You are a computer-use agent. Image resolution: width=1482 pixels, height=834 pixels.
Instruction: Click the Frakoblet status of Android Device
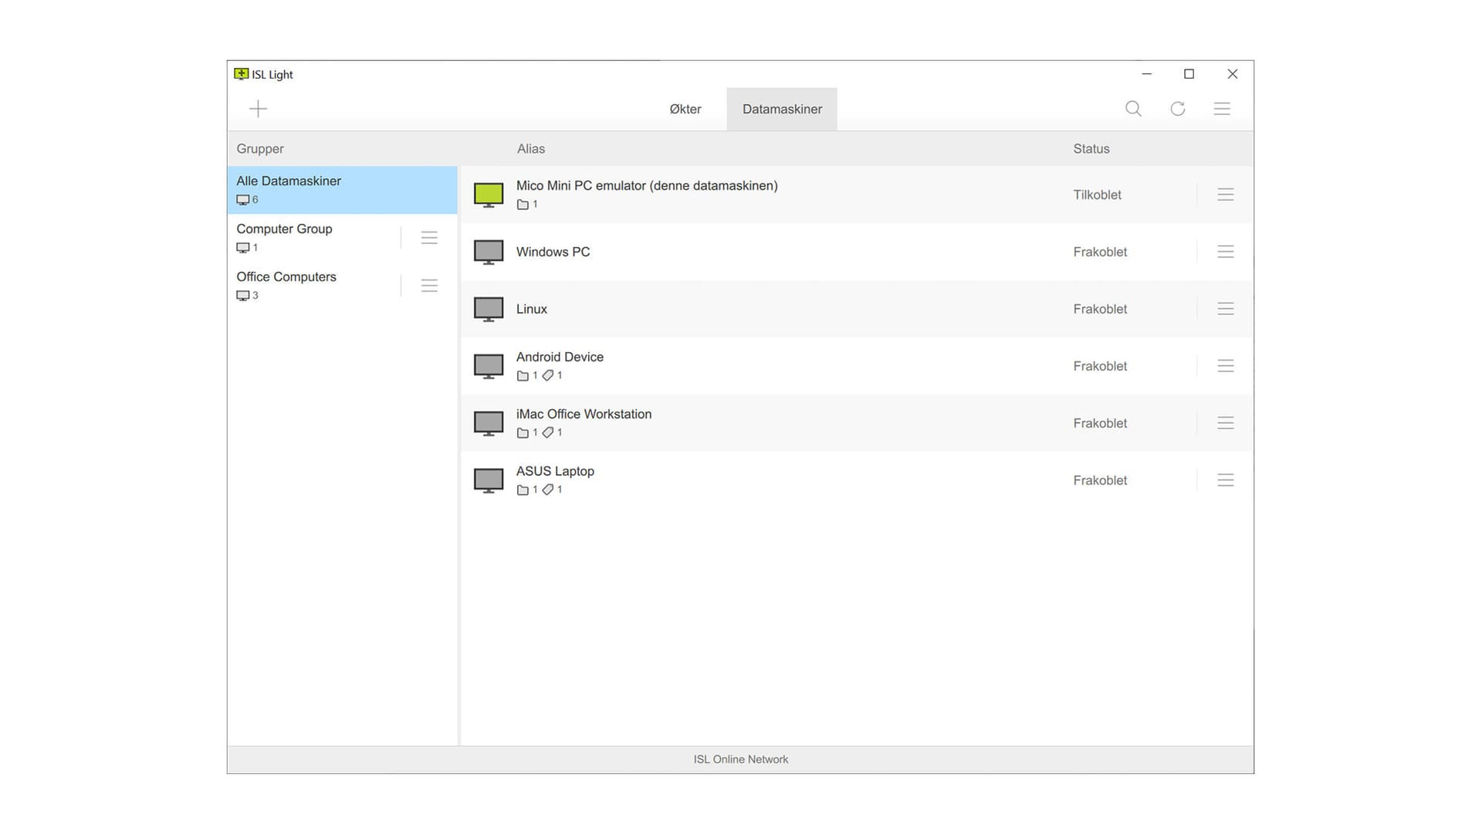coord(1100,367)
